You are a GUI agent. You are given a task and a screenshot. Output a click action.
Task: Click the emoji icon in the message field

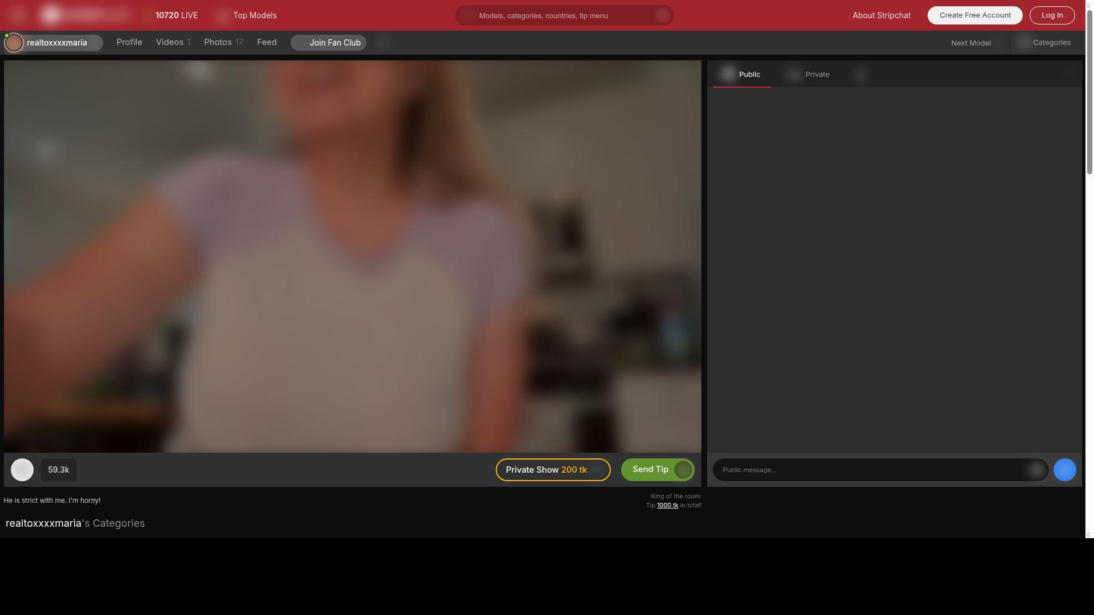(x=1036, y=470)
